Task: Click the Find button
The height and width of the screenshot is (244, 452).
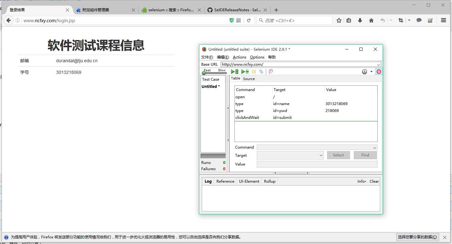Action: 365,155
